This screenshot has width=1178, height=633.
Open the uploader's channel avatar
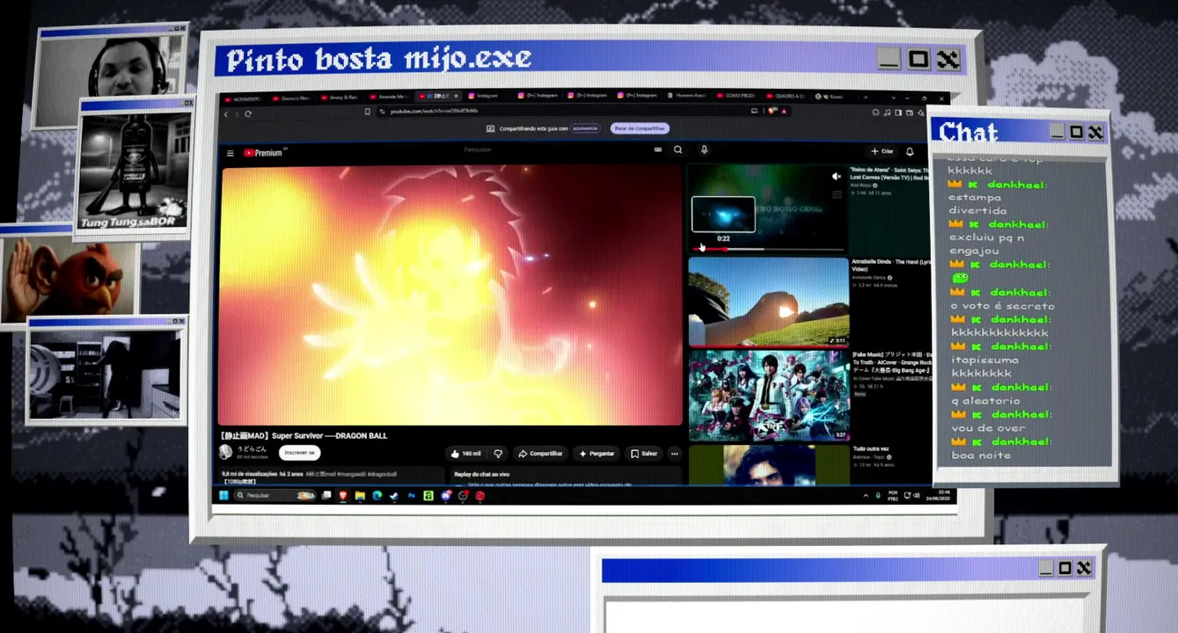[x=225, y=452]
